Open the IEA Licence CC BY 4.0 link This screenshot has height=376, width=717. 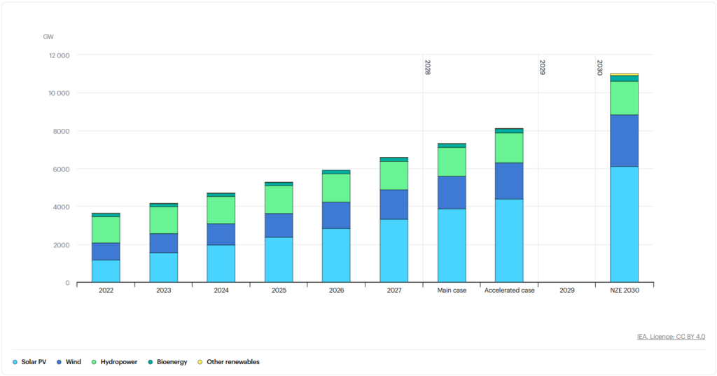[671, 337]
